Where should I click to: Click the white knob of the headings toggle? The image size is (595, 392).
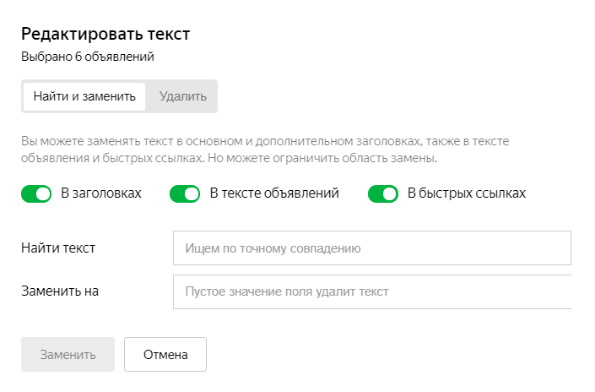[x=43, y=193]
